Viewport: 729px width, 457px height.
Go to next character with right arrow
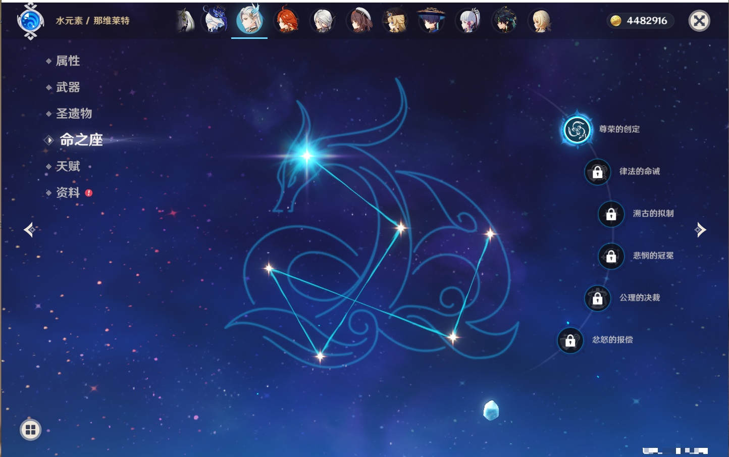point(700,230)
